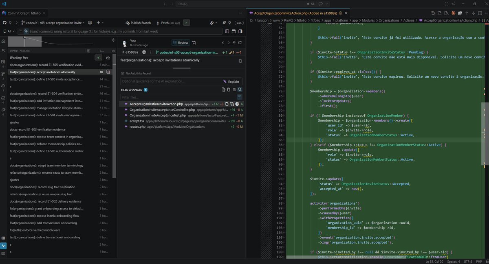This screenshot has height=264, width=489.
Task: Click the green checkmark status button near Fetch
Action: point(186,23)
